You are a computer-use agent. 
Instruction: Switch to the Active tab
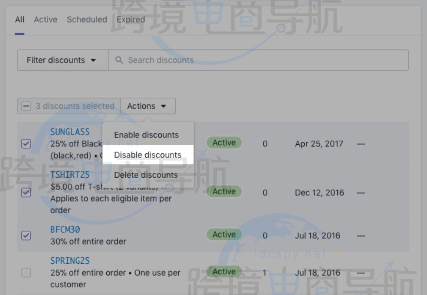45,20
